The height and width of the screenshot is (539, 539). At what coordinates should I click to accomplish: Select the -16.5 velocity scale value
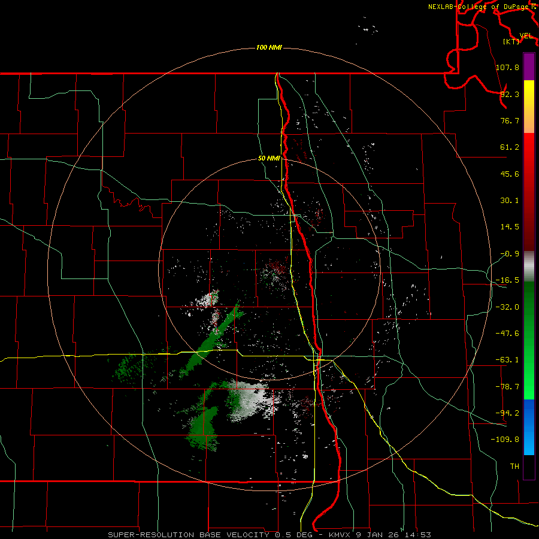pyautogui.click(x=507, y=280)
